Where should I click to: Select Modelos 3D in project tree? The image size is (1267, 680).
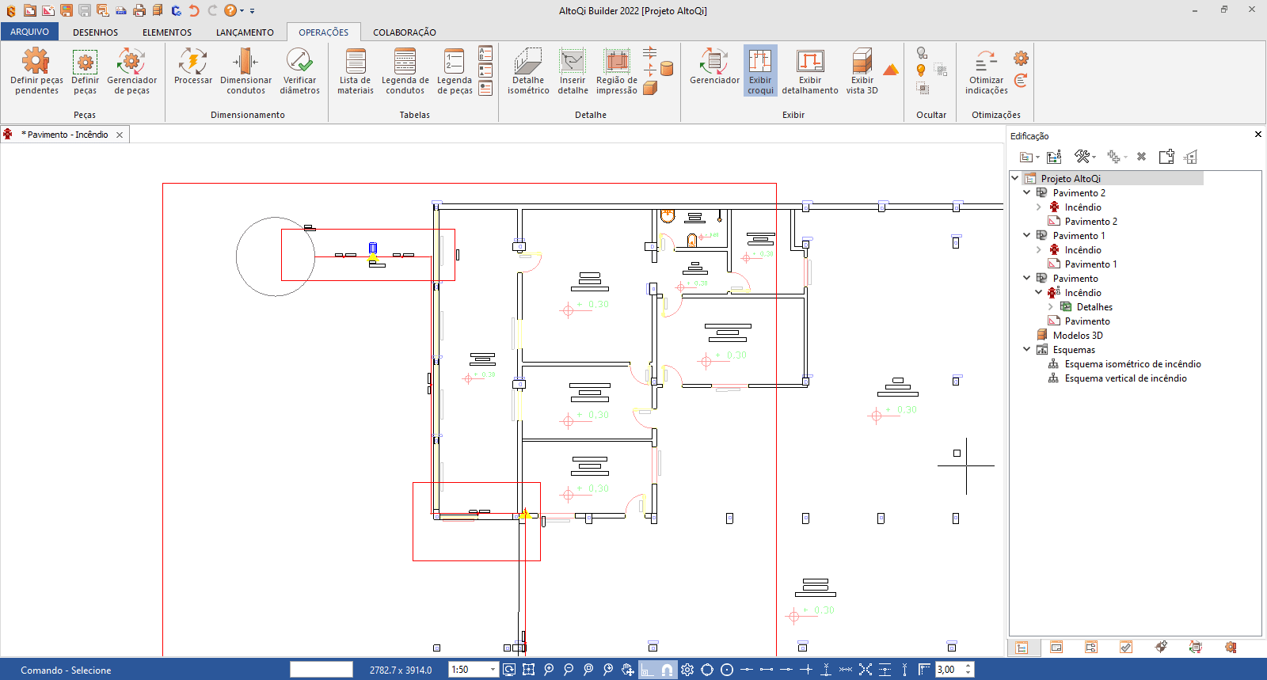pyautogui.click(x=1077, y=336)
